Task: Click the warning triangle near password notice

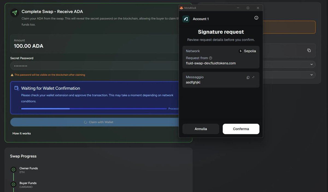Action: tap(11, 74)
